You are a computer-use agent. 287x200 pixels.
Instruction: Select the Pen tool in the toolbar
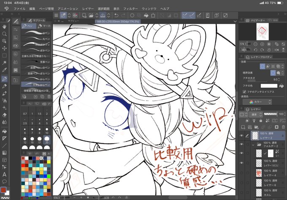pos(4,79)
